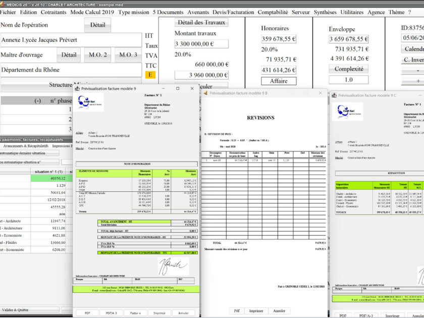Click Imprimer in the modèle 9 B preview
424x318 pixels.
pos(256,311)
